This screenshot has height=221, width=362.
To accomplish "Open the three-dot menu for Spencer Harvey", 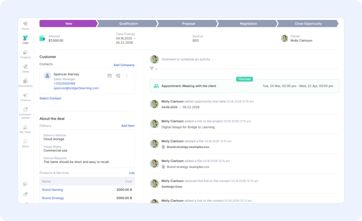I will pos(127,75).
